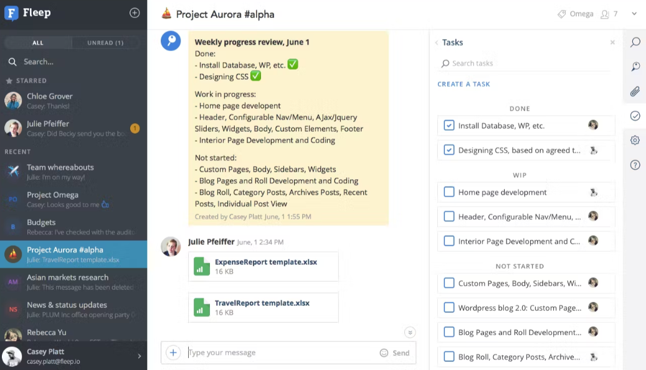
Task: Click assignee avatar on Install Database task
Action: coord(593,125)
